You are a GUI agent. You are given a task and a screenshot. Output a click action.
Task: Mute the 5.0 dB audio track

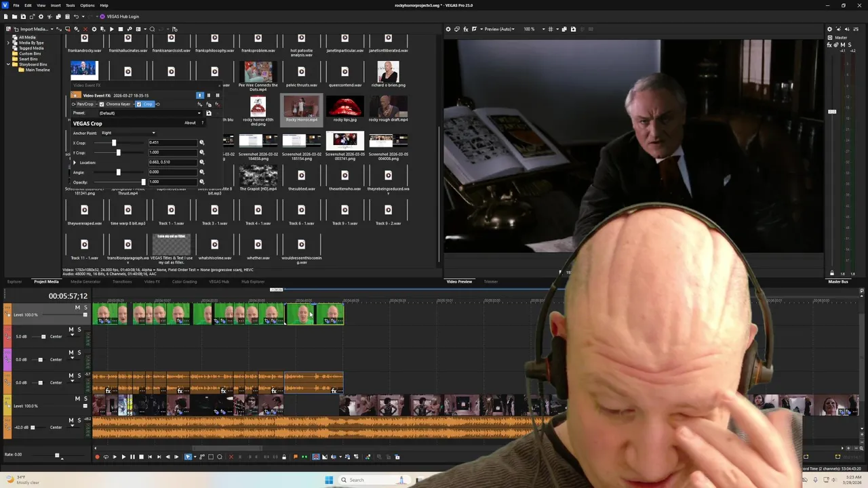pyautogui.click(x=71, y=329)
